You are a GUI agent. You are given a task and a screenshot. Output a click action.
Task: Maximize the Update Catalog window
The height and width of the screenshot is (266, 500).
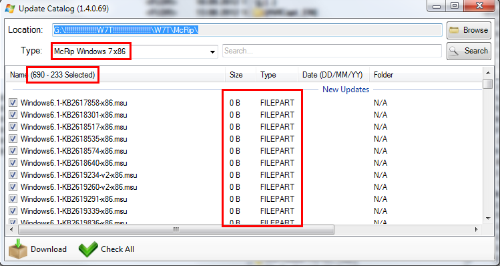tap(455, 5)
